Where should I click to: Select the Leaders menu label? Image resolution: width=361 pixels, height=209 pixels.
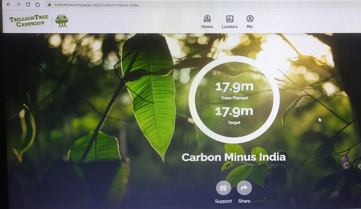coord(230,27)
